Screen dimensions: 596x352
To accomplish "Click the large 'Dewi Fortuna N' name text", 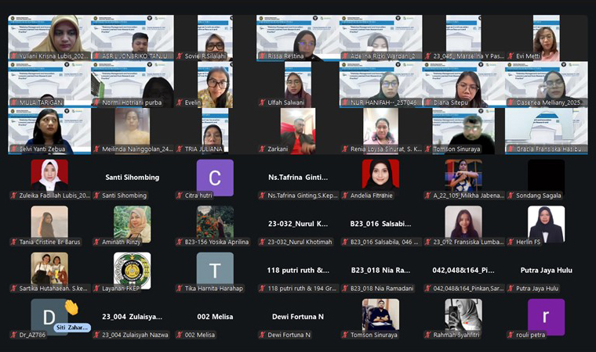I will pyautogui.click(x=298, y=317).
